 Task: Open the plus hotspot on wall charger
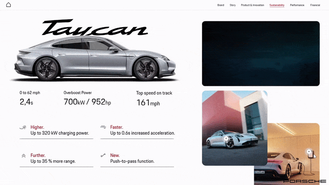[x=309, y=151]
